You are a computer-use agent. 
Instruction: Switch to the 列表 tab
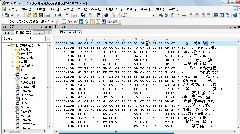coord(37,33)
